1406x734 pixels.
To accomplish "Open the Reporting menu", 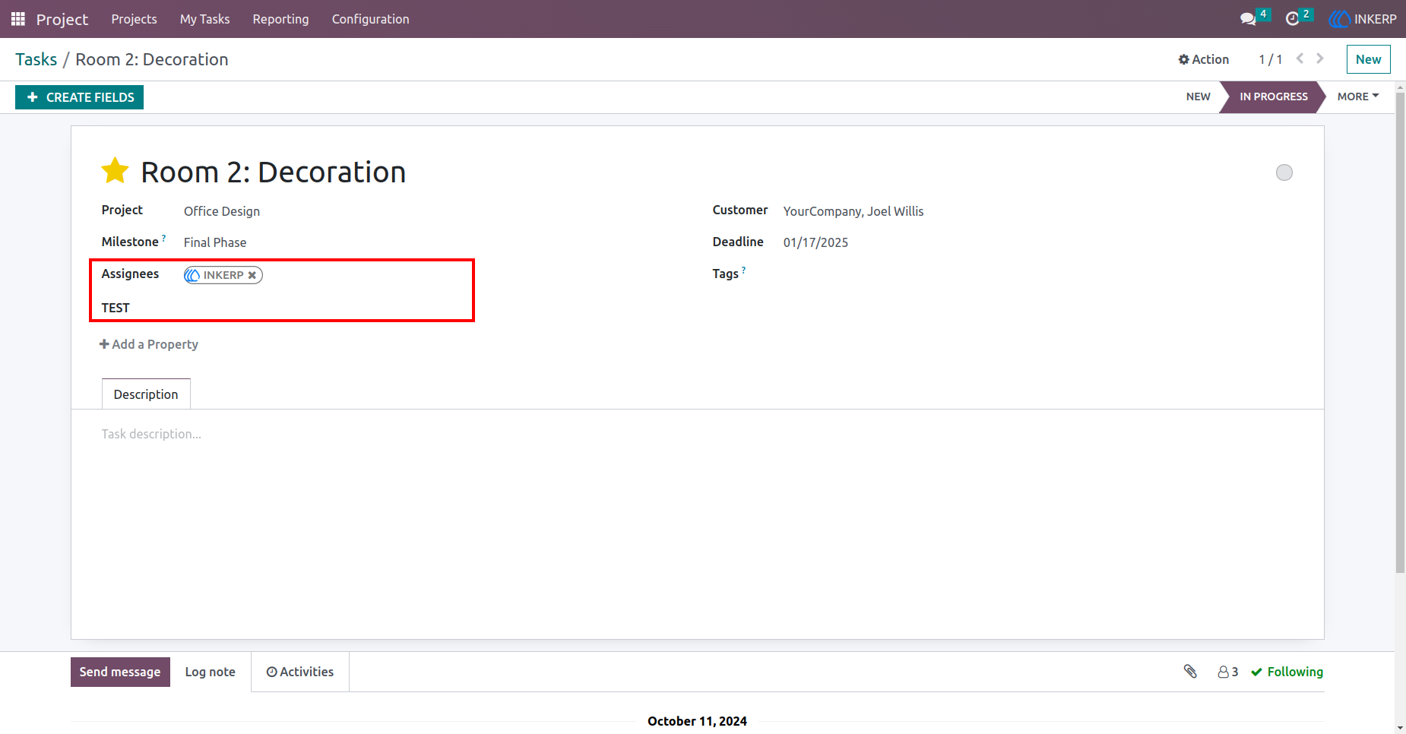I will pos(280,19).
